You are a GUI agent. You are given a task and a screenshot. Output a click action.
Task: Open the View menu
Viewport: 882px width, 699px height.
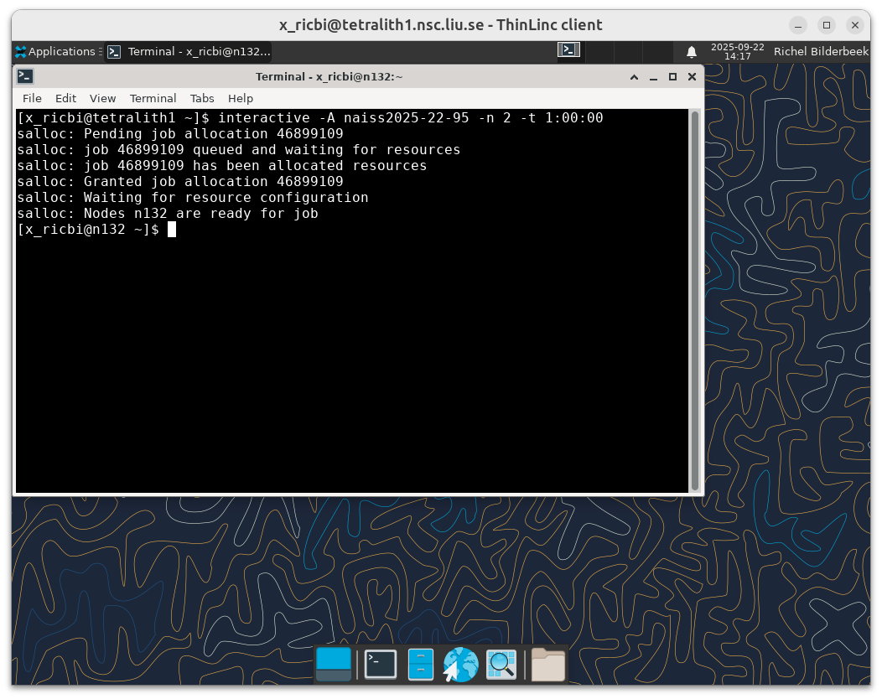coord(102,98)
